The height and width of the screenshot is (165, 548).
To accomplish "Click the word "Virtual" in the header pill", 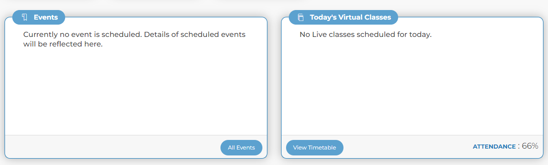I will coord(350,17).
